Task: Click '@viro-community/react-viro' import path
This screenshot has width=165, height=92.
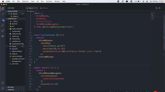Action: click(57, 27)
